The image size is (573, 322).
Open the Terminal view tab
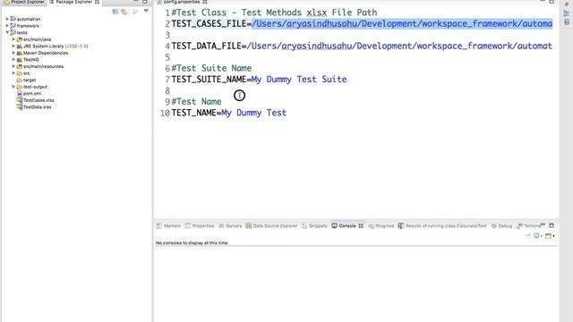click(528, 225)
